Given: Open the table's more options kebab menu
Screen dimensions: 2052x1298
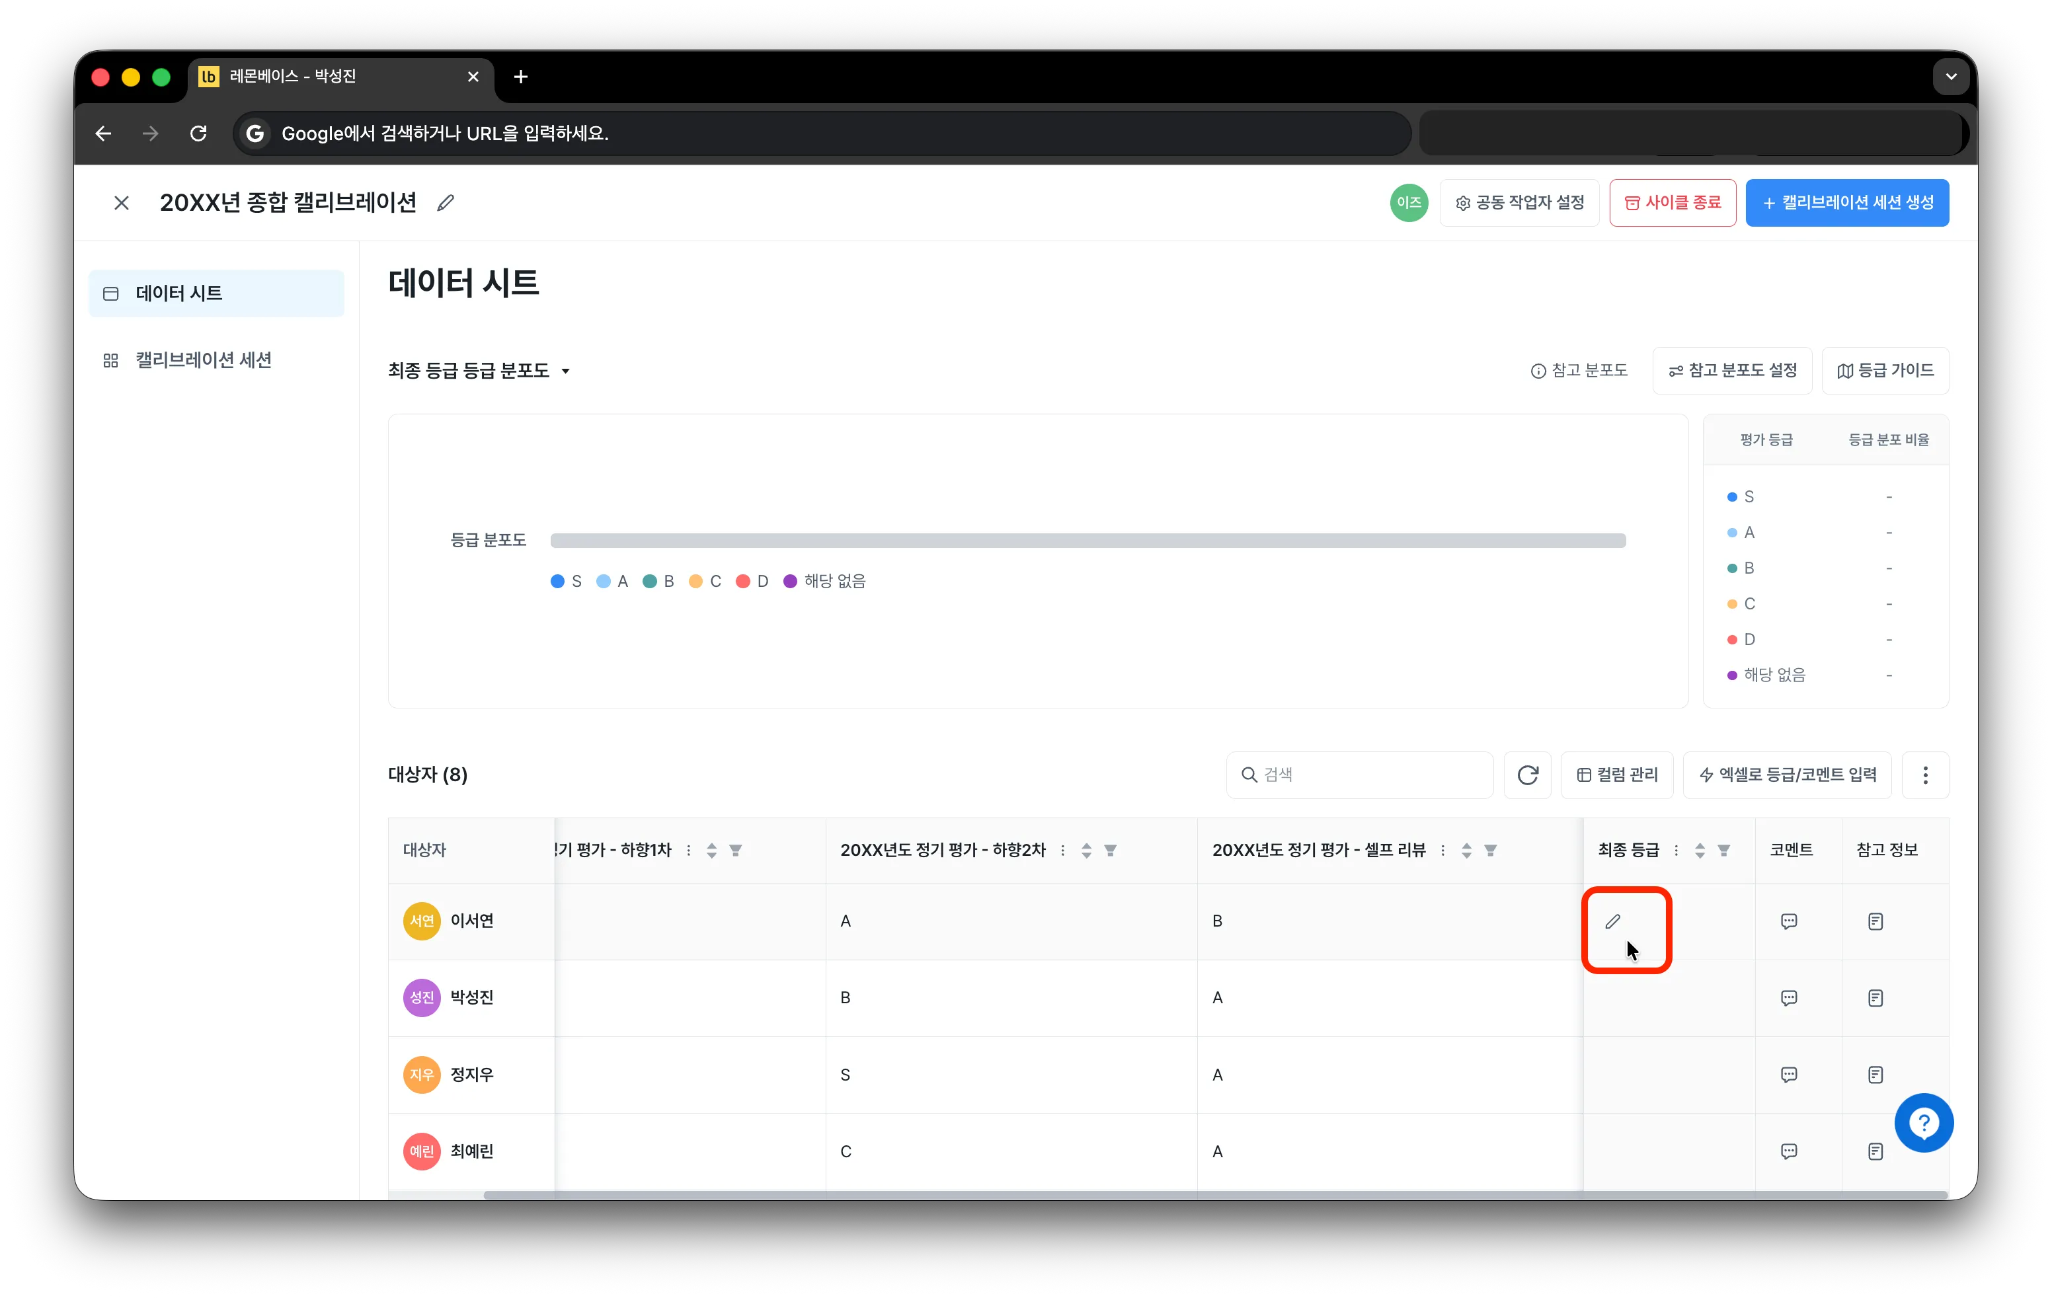Looking at the screenshot, I should [x=1925, y=774].
